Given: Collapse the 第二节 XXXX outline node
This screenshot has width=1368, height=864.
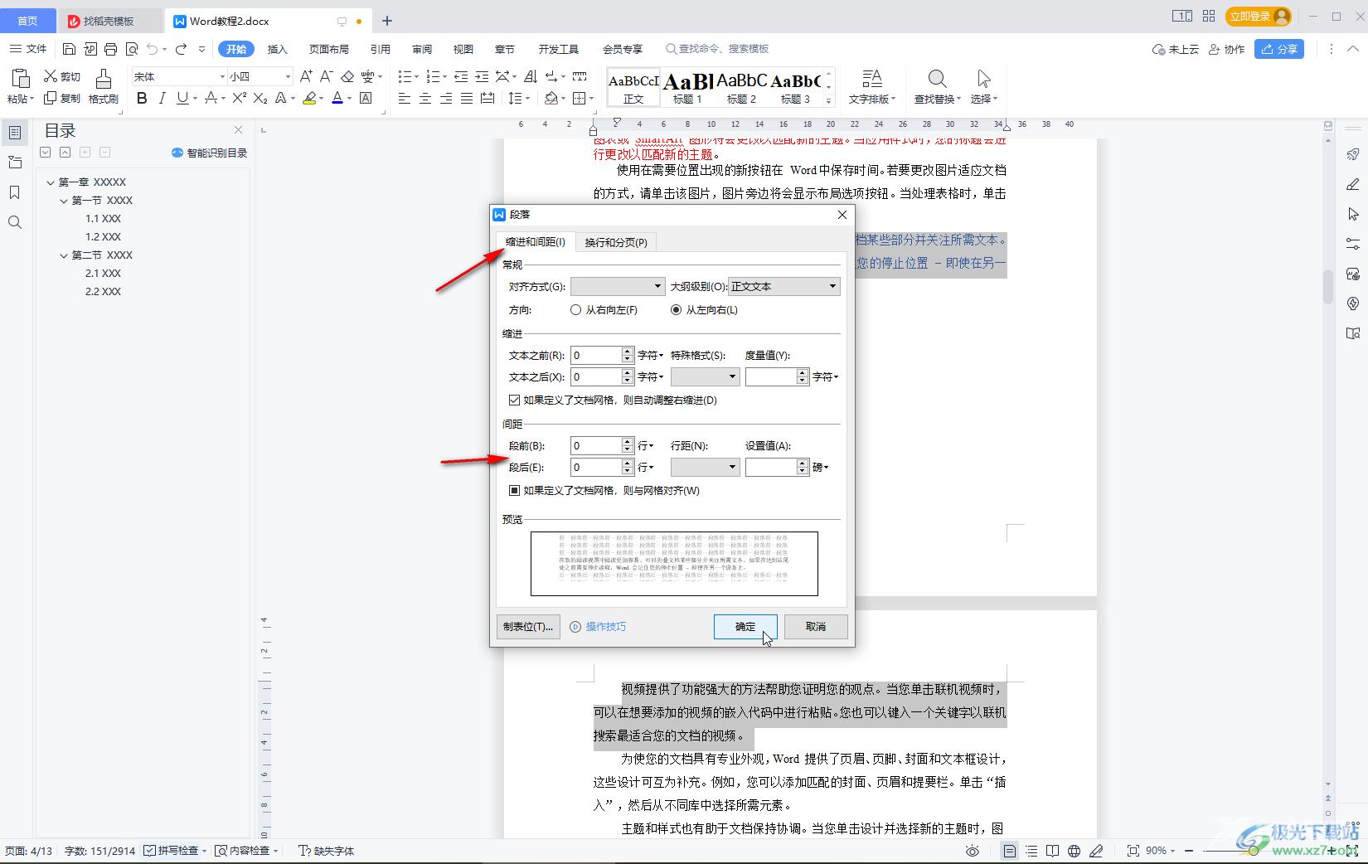Looking at the screenshot, I should tap(64, 255).
